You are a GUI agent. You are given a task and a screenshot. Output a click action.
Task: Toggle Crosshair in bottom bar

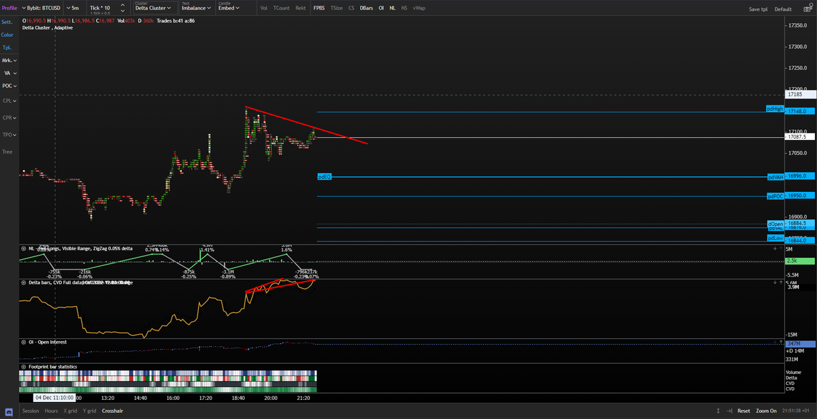[x=113, y=411]
